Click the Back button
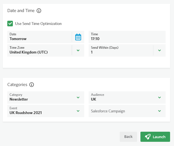174x146 pixels. [128, 137]
